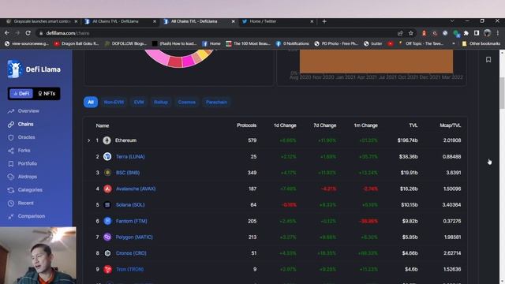Open the Avalanche (AVAX) link
Screen dimensions: 505x284
tap(136, 189)
